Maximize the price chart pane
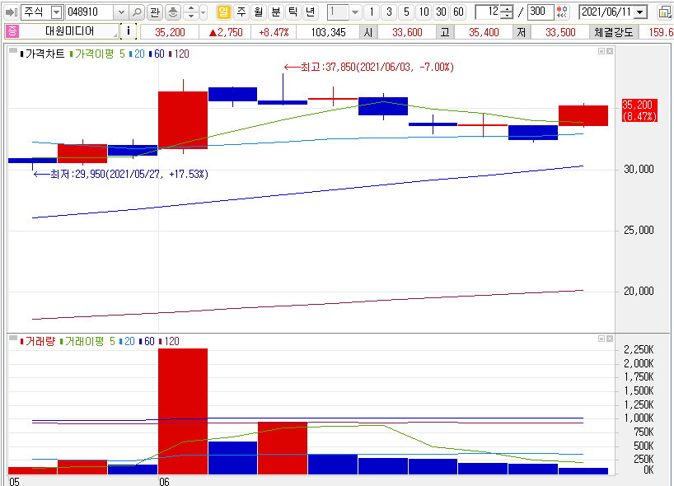Image resolution: width=674 pixels, height=486 pixels. pyautogui.click(x=601, y=51)
